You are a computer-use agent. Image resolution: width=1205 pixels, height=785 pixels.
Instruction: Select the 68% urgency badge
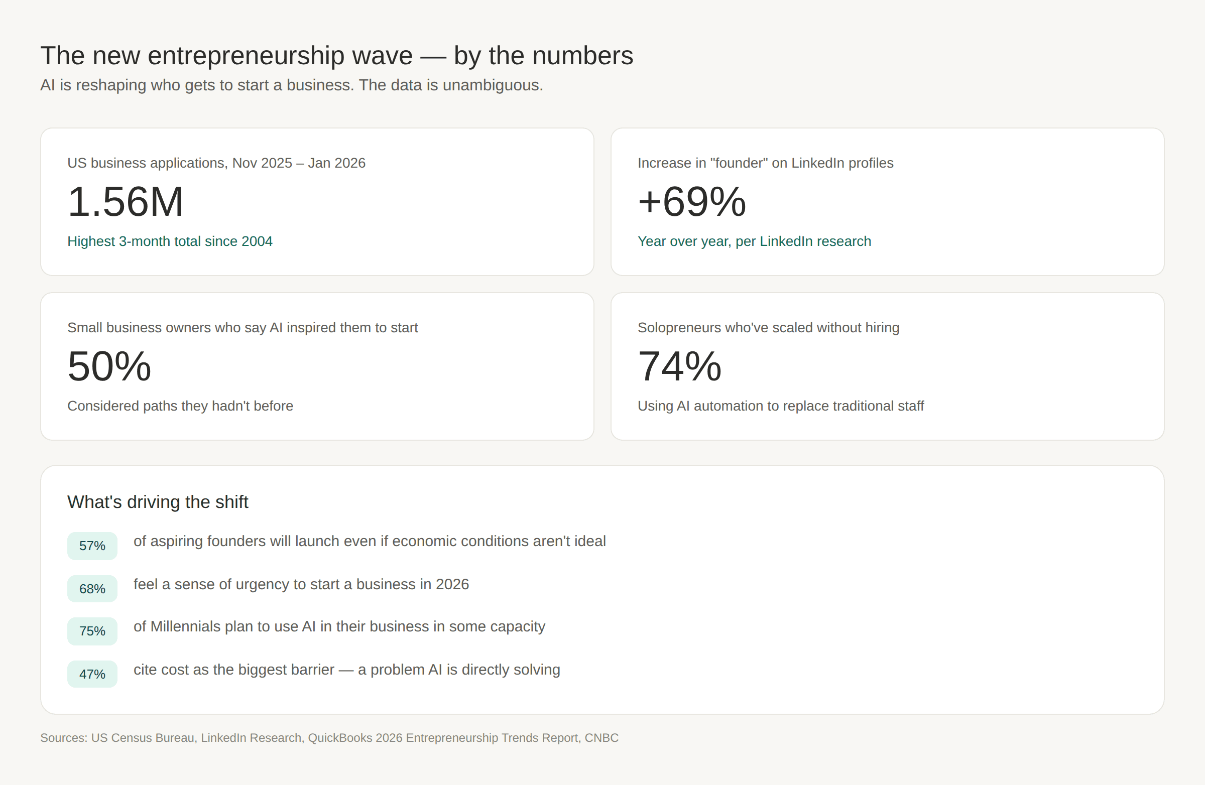click(92, 589)
